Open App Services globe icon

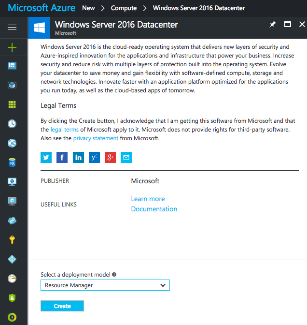click(12, 143)
